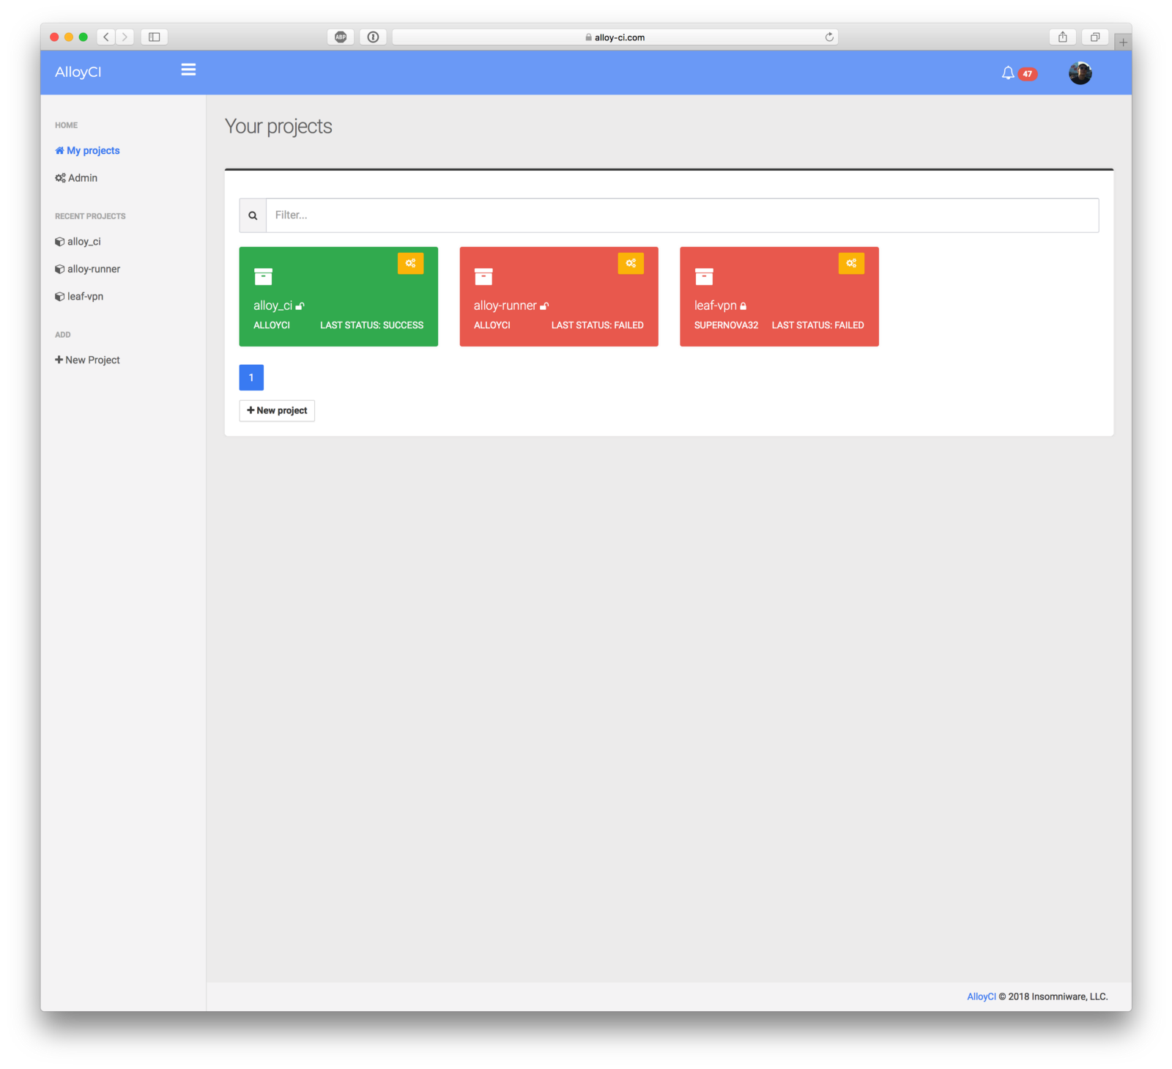This screenshot has height=1069, width=1172.
Task: Open alloy_ci in recent projects
Action: [x=78, y=242]
